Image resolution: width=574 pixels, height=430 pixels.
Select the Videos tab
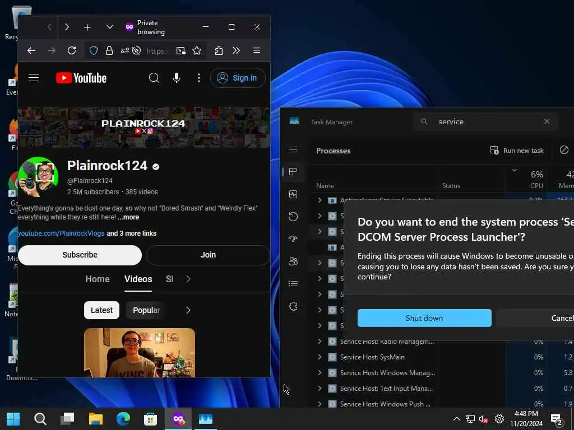138,279
